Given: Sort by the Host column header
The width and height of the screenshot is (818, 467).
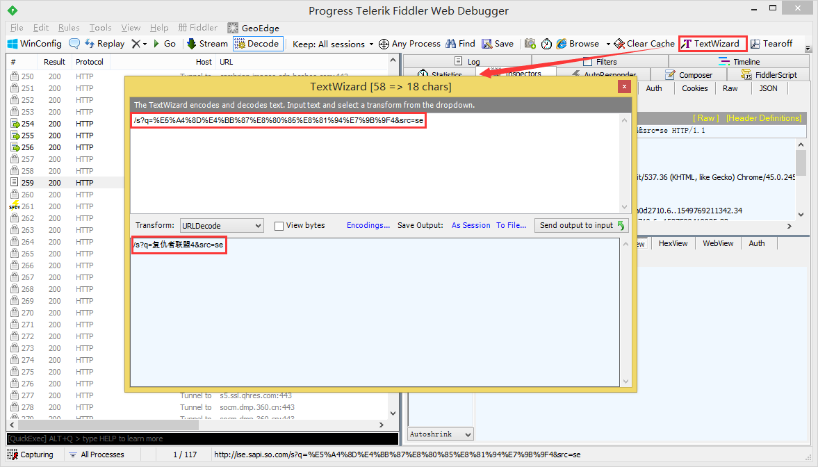Looking at the screenshot, I should (204, 62).
